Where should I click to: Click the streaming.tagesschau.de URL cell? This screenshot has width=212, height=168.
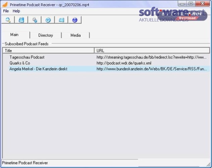[x=151, y=57]
